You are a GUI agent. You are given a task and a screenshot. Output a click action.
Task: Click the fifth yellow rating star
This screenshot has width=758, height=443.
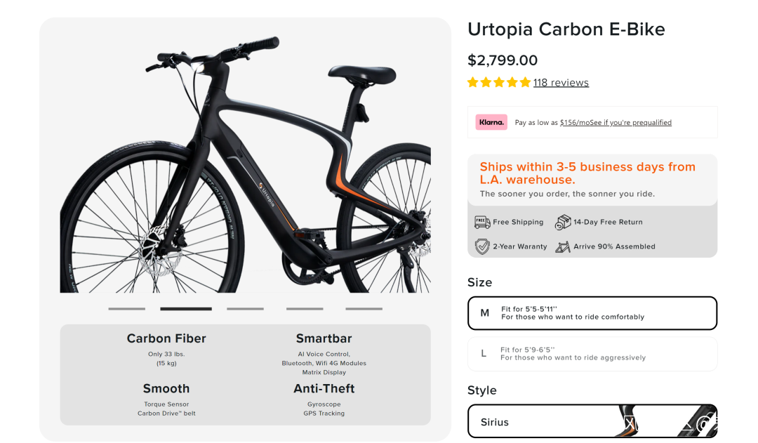pos(525,82)
